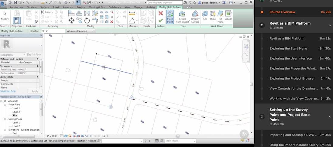Collapse the Dimensions properties section
Viewport: 333px width, 147px height.
coord(37,66)
